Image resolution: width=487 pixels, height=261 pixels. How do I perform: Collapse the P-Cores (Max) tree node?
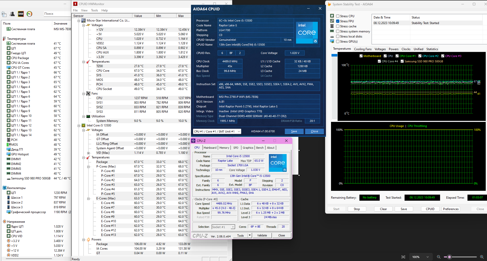pyautogui.click(x=89, y=167)
